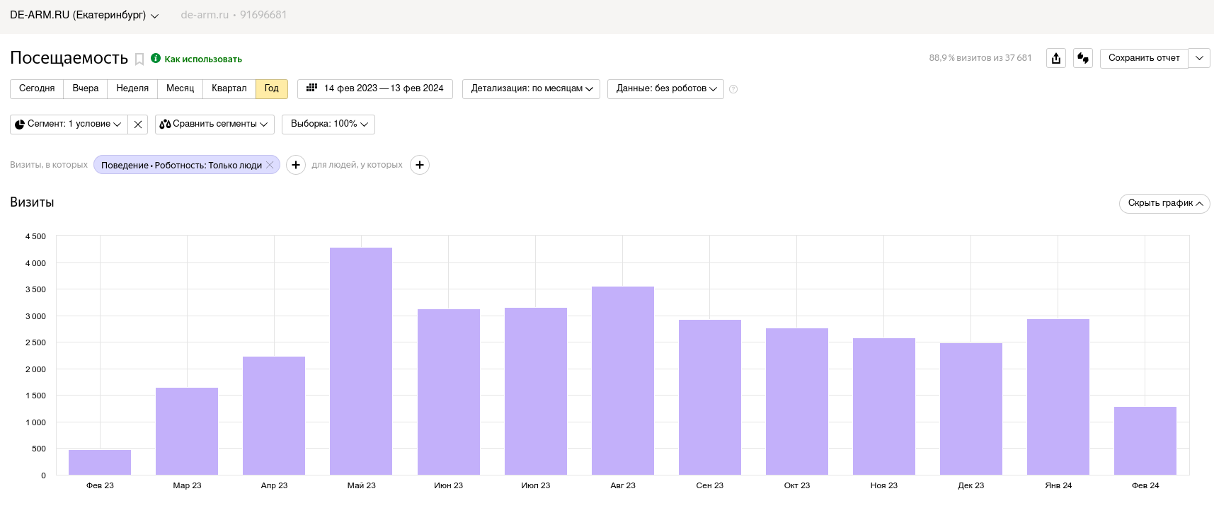The width and height of the screenshot is (1214, 525).
Task: Open the DE-ARM.RU counter selector
Action: click(84, 15)
